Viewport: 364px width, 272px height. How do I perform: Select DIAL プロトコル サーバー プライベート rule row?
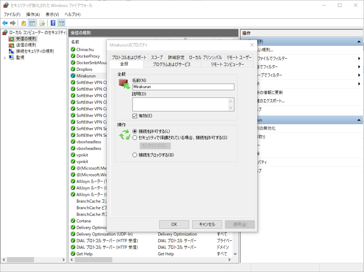pyautogui.click(x=151, y=241)
